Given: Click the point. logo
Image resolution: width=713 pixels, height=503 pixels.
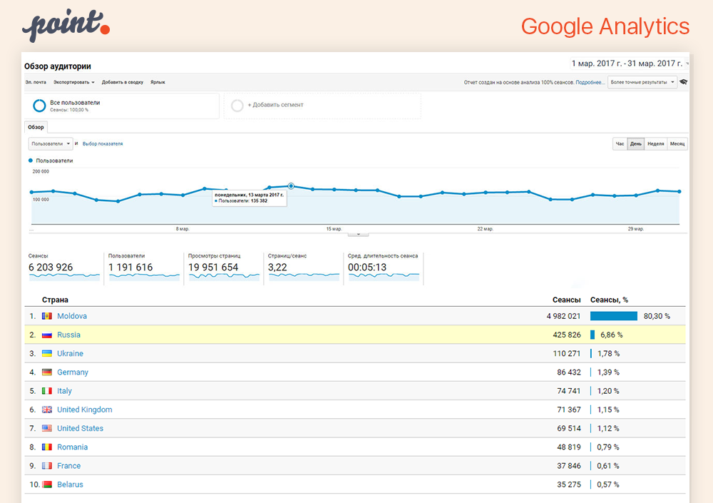Looking at the screenshot, I should point(66,25).
